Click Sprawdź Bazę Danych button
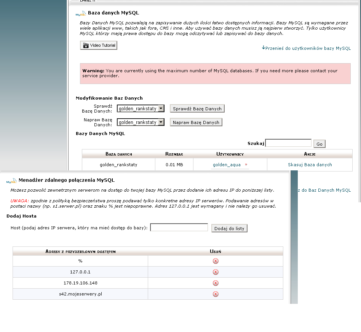 tap(197, 108)
